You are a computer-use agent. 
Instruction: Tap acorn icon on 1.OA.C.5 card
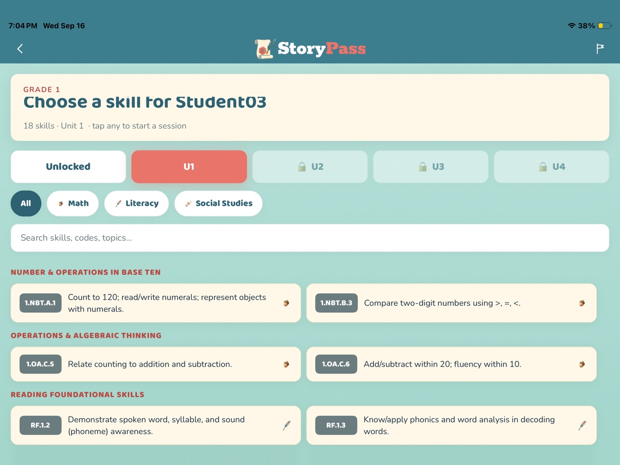[286, 364]
